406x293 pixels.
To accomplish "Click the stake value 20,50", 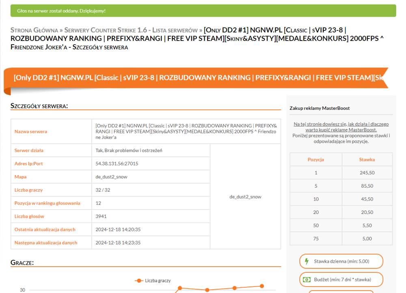I will (367, 212).
